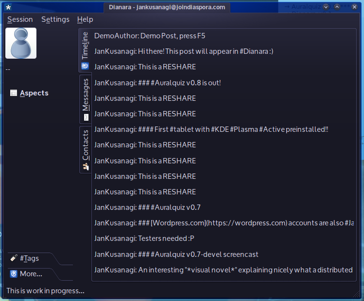The height and width of the screenshot is (301, 364).
Task: Select the 'Hi there!' #Dianara post
Action: [224, 51]
